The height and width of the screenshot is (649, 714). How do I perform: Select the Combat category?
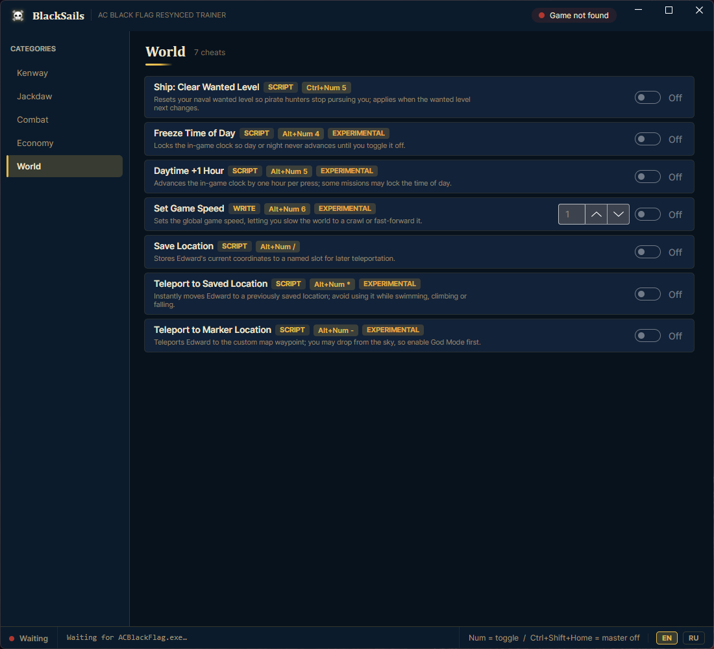(65, 120)
